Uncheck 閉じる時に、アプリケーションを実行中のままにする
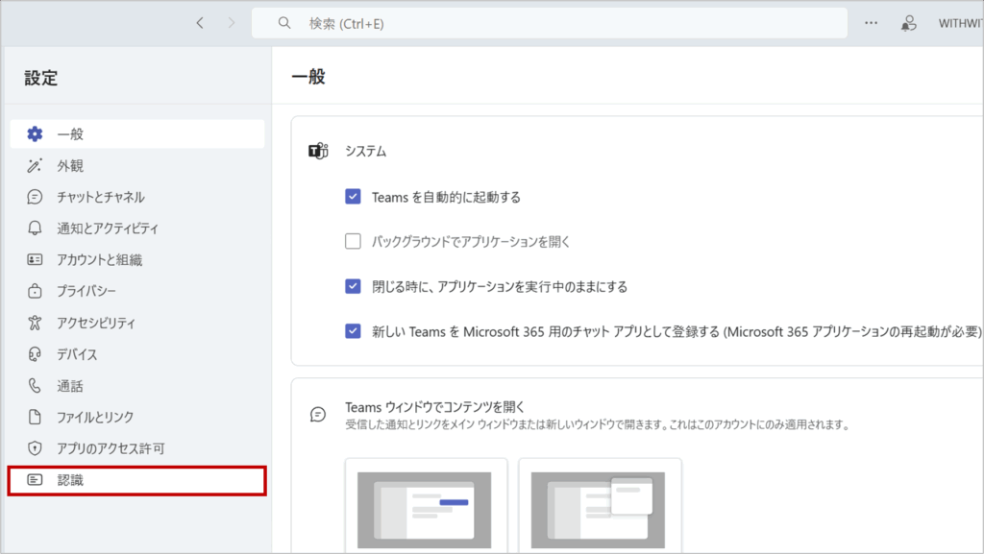 (x=353, y=286)
